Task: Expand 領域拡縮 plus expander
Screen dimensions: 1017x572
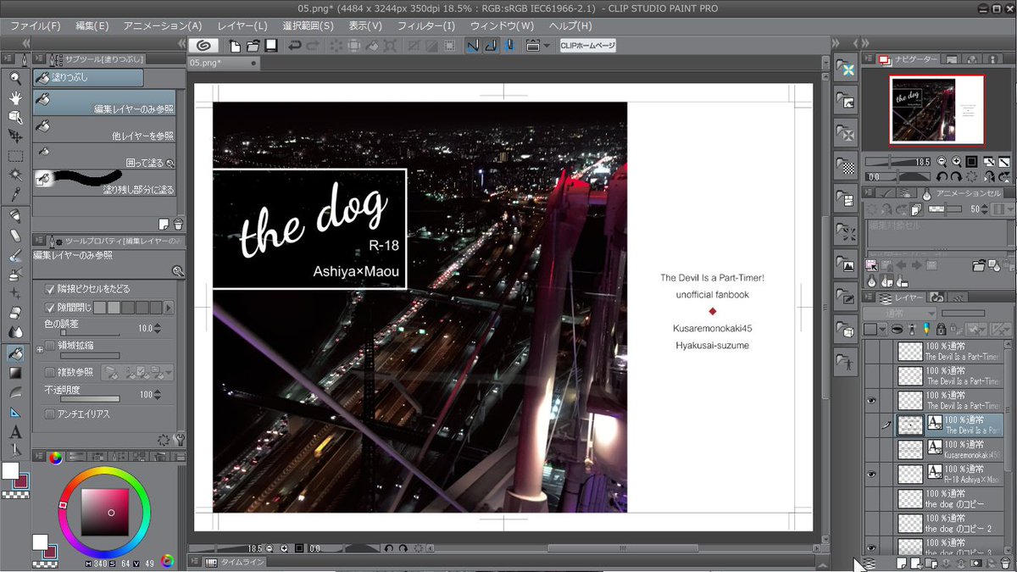Action: coord(40,349)
